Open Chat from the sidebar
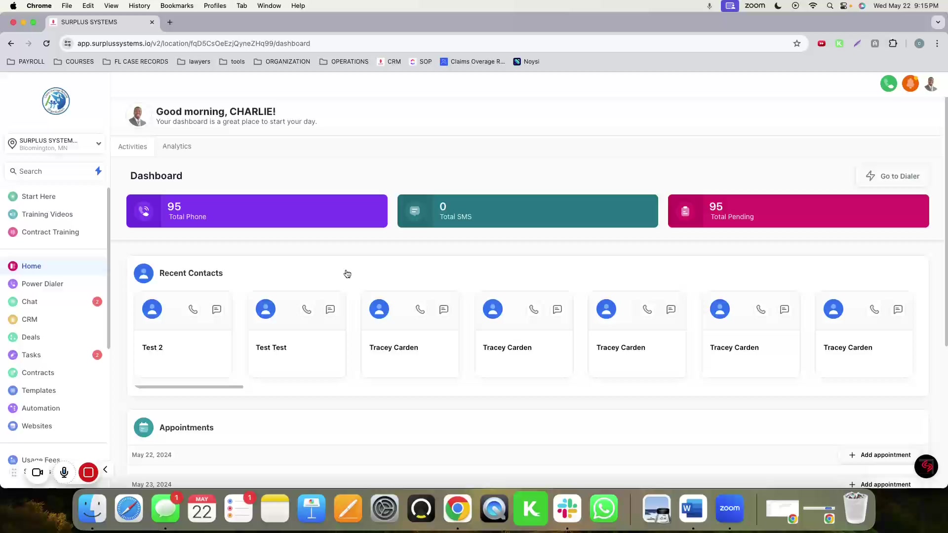This screenshot has width=948, height=533. click(x=30, y=302)
